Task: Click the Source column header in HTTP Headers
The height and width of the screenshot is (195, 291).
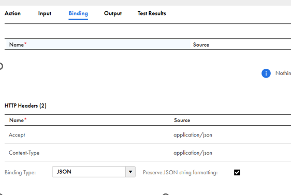Action: coord(182,121)
